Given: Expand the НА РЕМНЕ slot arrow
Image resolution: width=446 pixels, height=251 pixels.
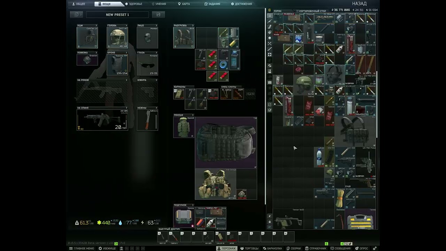Looking at the screenshot, I should pyautogui.click(x=126, y=80).
